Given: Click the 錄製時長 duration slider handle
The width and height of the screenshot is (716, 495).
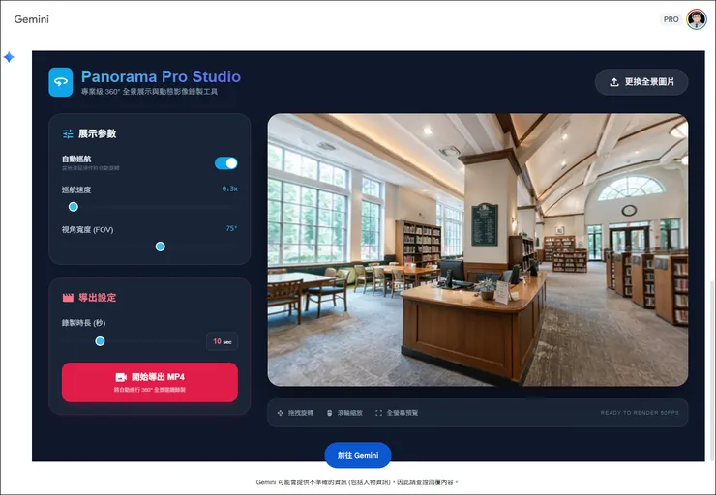Looking at the screenshot, I should [100, 341].
